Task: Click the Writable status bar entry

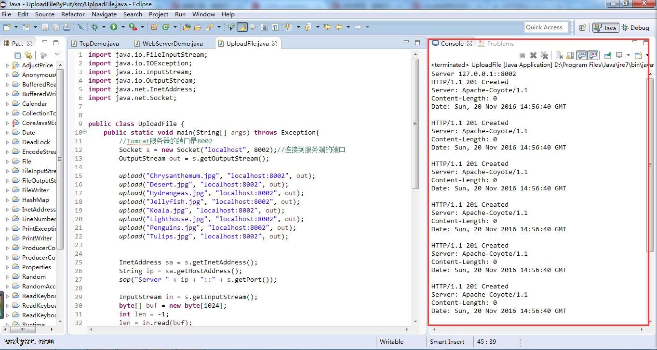Action: coord(391,342)
